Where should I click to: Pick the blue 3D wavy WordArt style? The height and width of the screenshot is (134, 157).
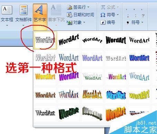coord(116,95)
